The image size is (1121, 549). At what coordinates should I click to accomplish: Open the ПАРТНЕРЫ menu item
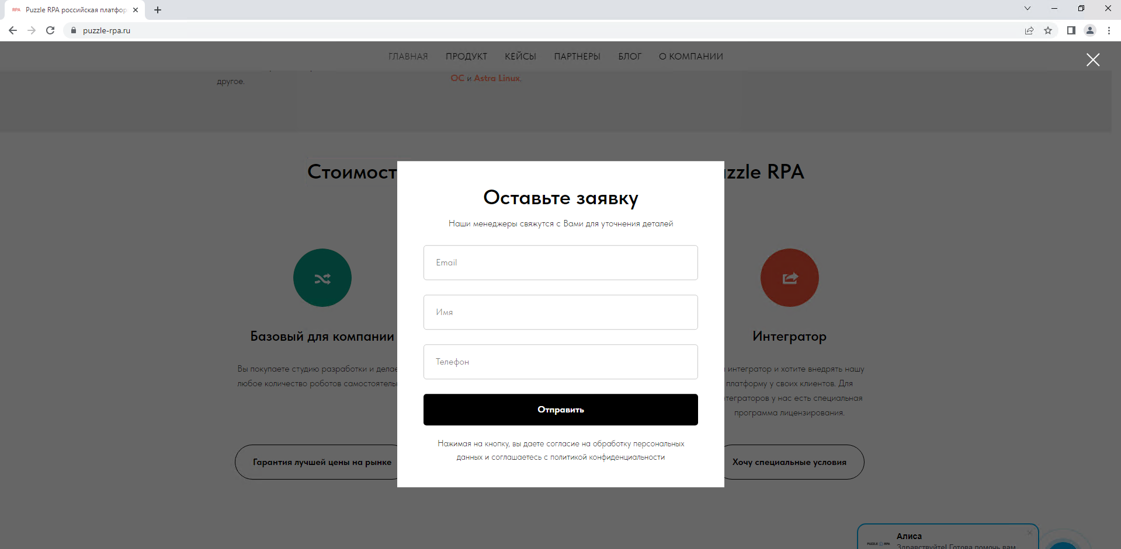pyautogui.click(x=577, y=57)
